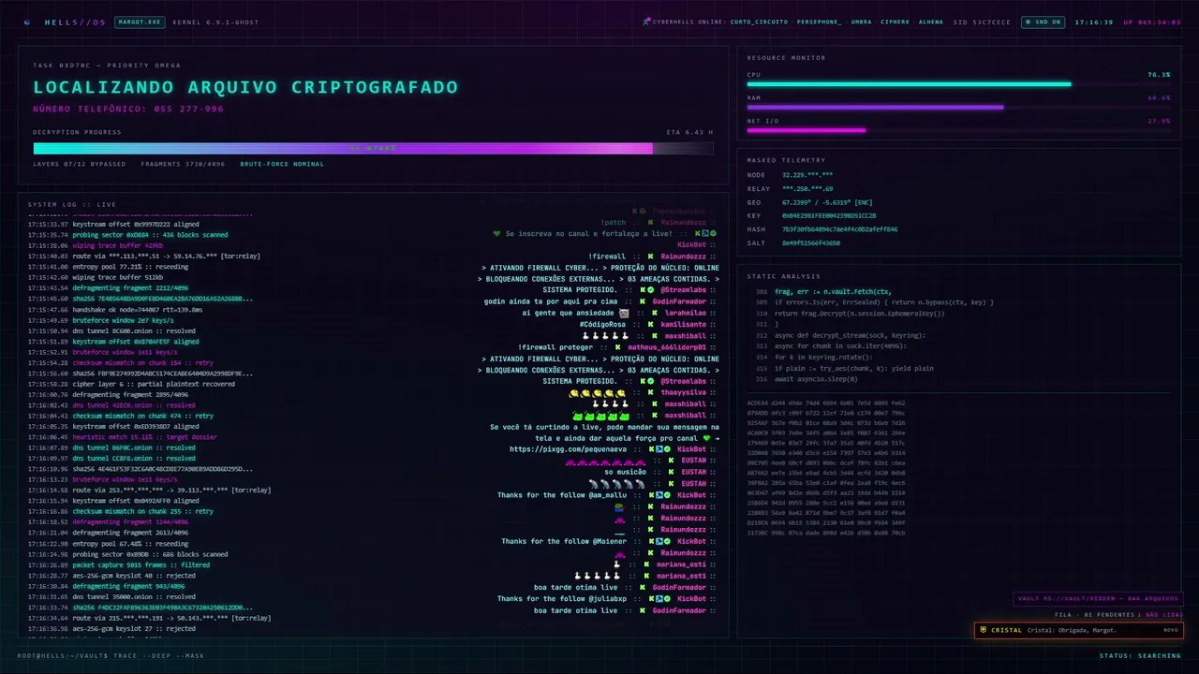Click 'BRUTE-FORCE NOMINAL' status text

pos(282,164)
